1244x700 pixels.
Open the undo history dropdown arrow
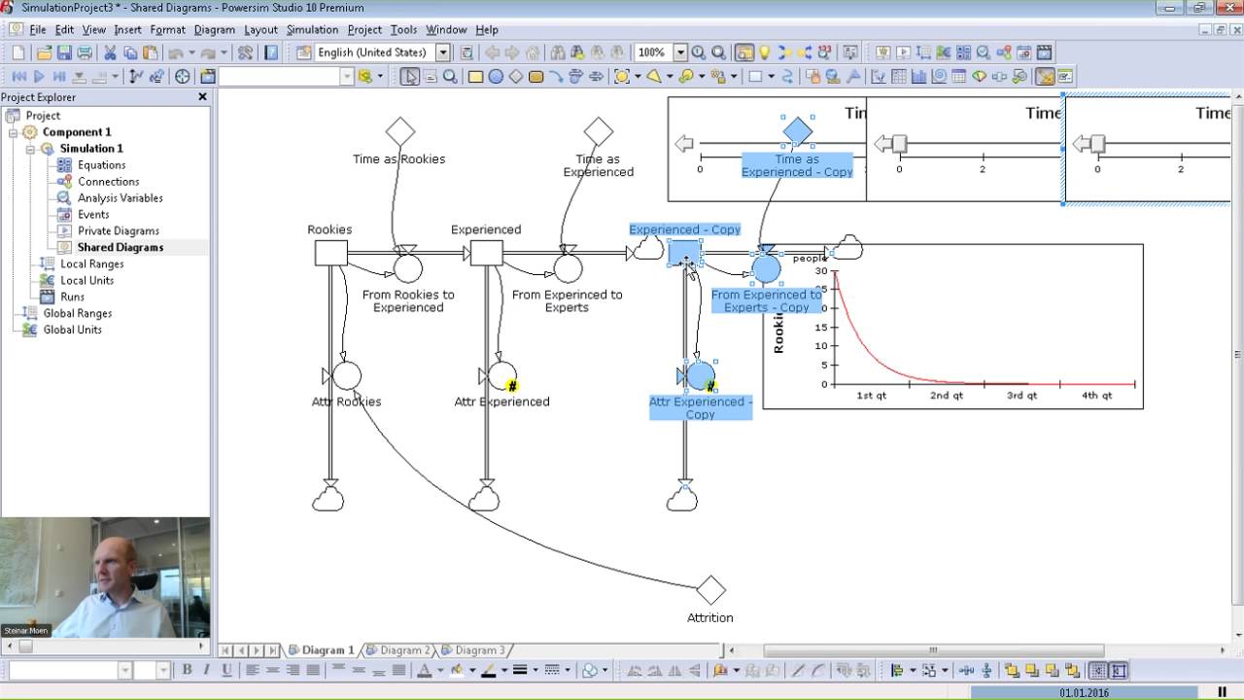coord(190,52)
